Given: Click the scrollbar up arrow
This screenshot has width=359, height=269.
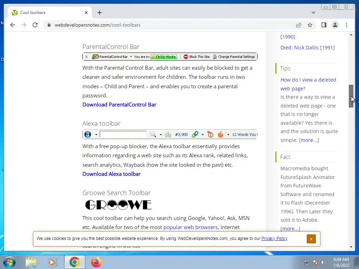Looking at the screenshot, I should 351,35.
